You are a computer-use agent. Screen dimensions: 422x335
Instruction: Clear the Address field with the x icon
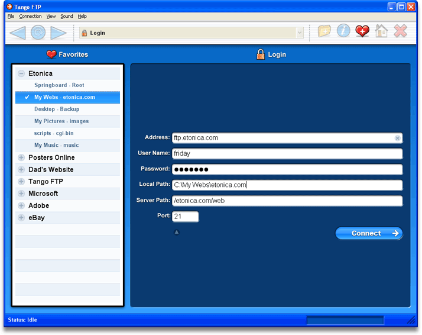point(397,138)
